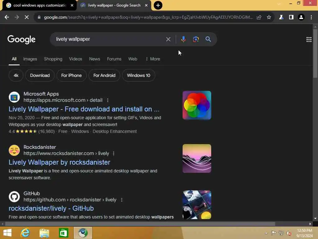Viewport: 318px width, 239px height.
Task: Switch to the Images results tab
Action: pos(30,59)
